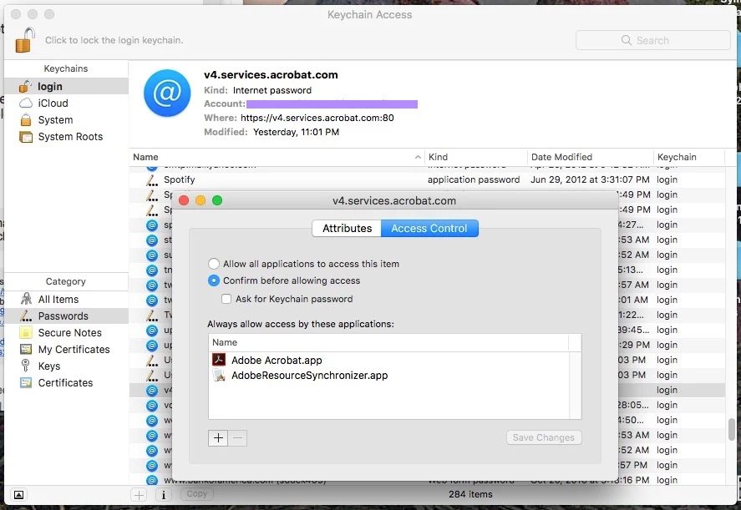This screenshot has height=510, width=741.
Task: Click the Where URL text in details
Action: click(x=317, y=118)
